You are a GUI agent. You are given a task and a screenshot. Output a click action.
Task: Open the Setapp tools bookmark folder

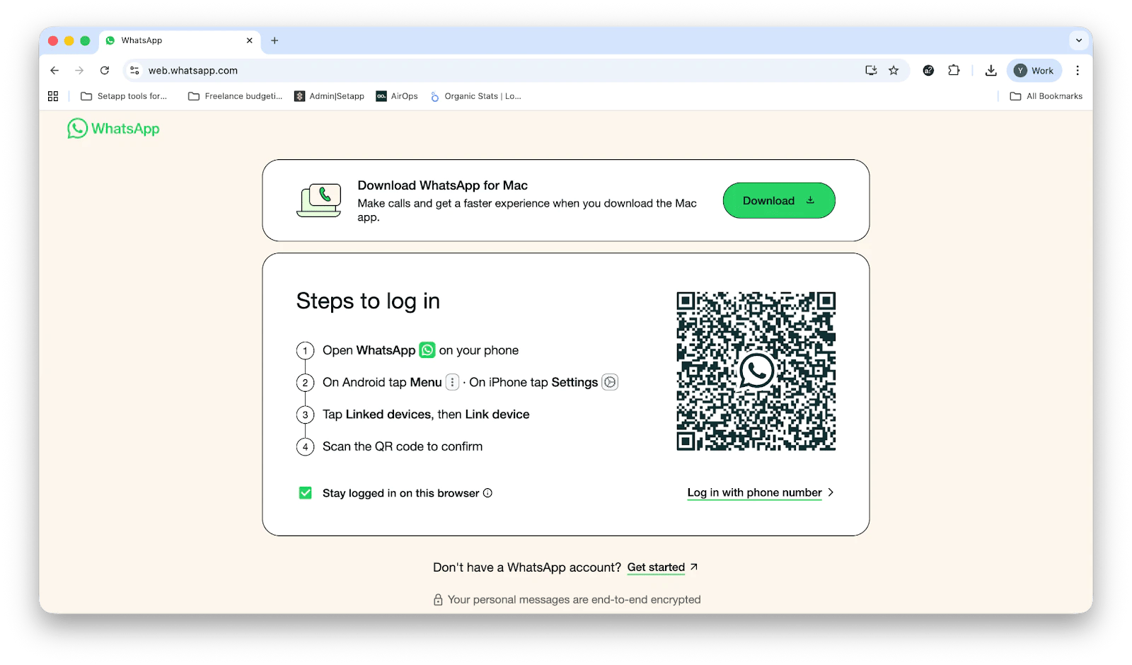[124, 96]
